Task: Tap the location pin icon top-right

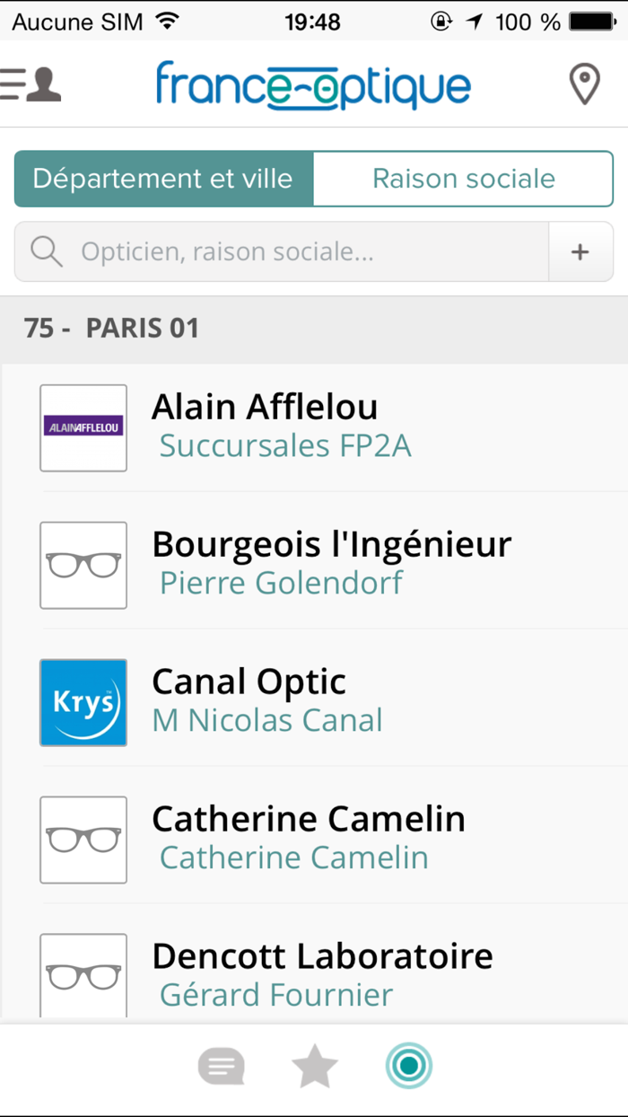Action: [584, 84]
